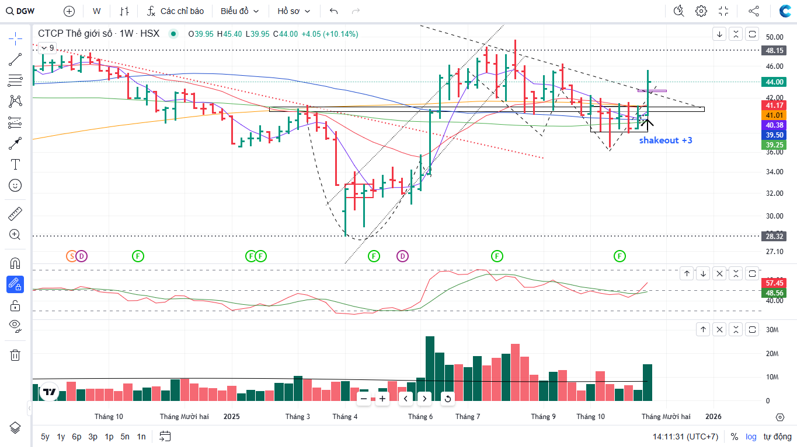Open the Hồ sơ dropdown menu

[294, 11]
